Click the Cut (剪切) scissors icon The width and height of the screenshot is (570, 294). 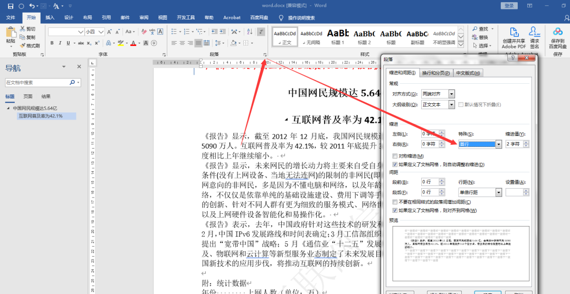pos(23,29)
